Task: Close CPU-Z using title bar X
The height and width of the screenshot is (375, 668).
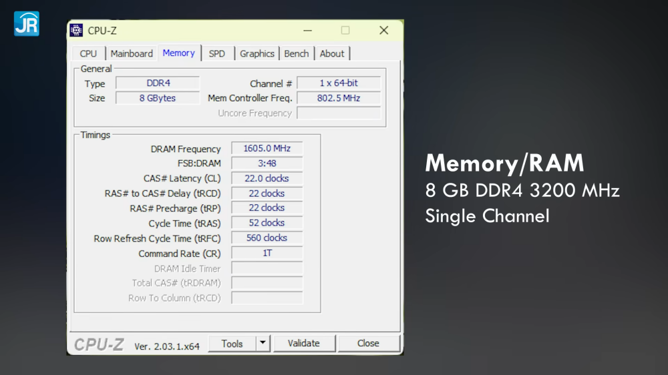Action: click(x=383, y=31)
